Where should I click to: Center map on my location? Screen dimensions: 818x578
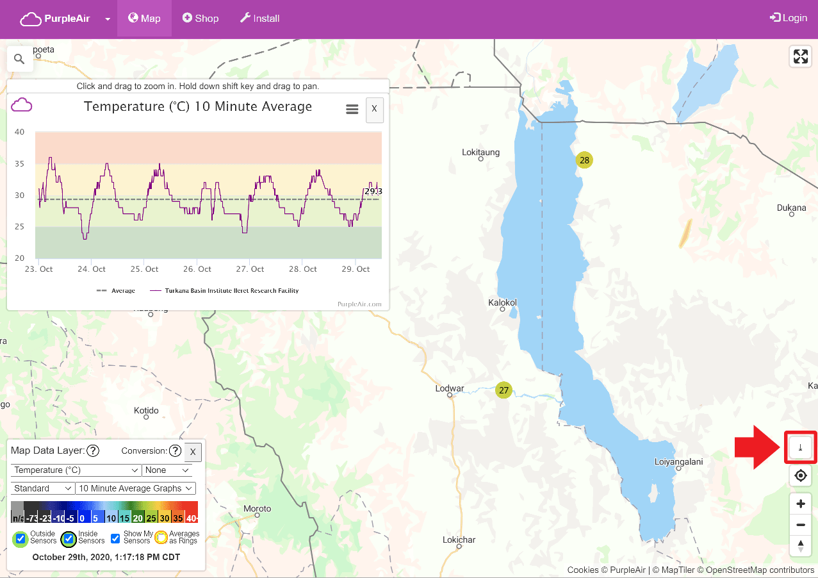pyautogui.click(x=800, y=476)
